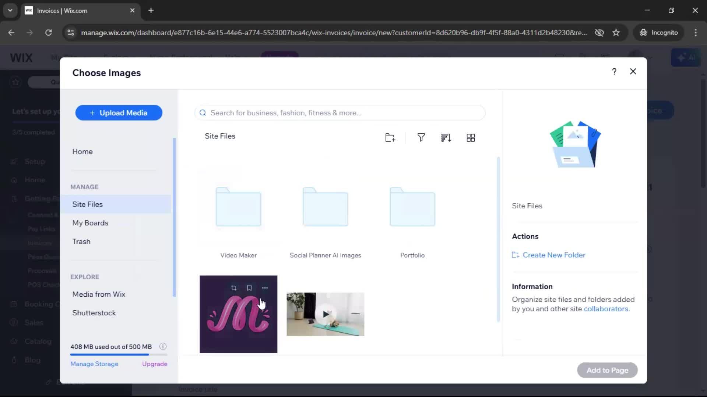This screenshot has width=707, height=397.
Task: Click Manage Storage link
Action: tap(94, 364)
